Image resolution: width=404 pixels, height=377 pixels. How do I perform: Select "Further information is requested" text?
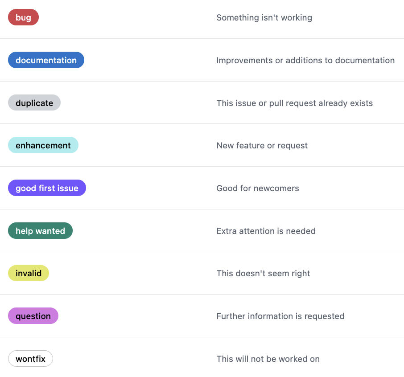280,316
